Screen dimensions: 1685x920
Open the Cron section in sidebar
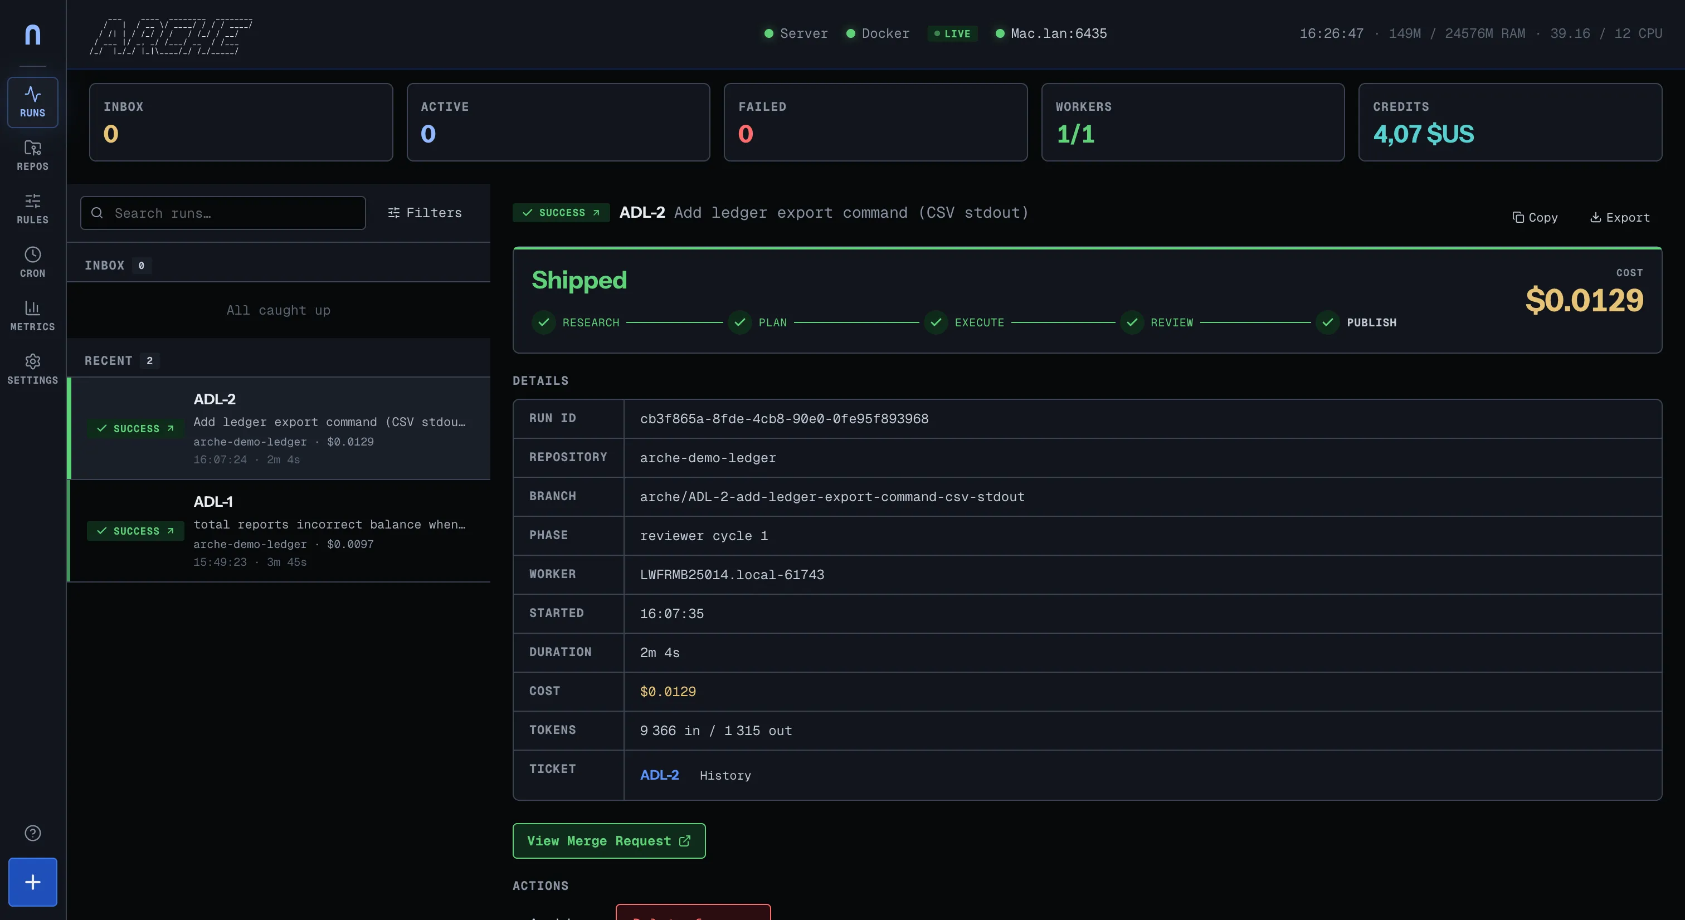coord(33,262)
